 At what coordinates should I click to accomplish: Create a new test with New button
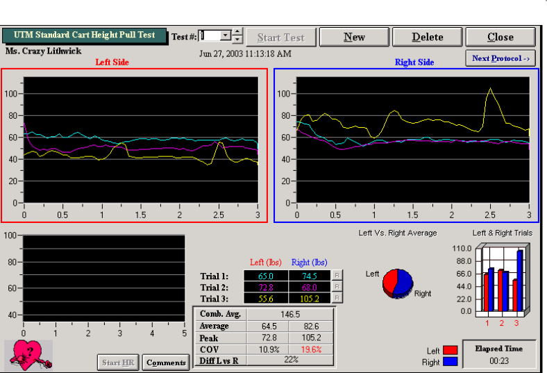[354, 37]
